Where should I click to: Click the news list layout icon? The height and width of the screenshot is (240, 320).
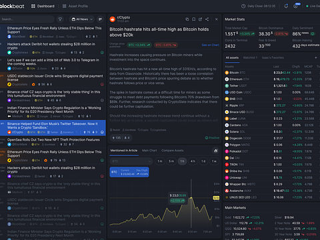pyautogui.click(x=101, y=19)
